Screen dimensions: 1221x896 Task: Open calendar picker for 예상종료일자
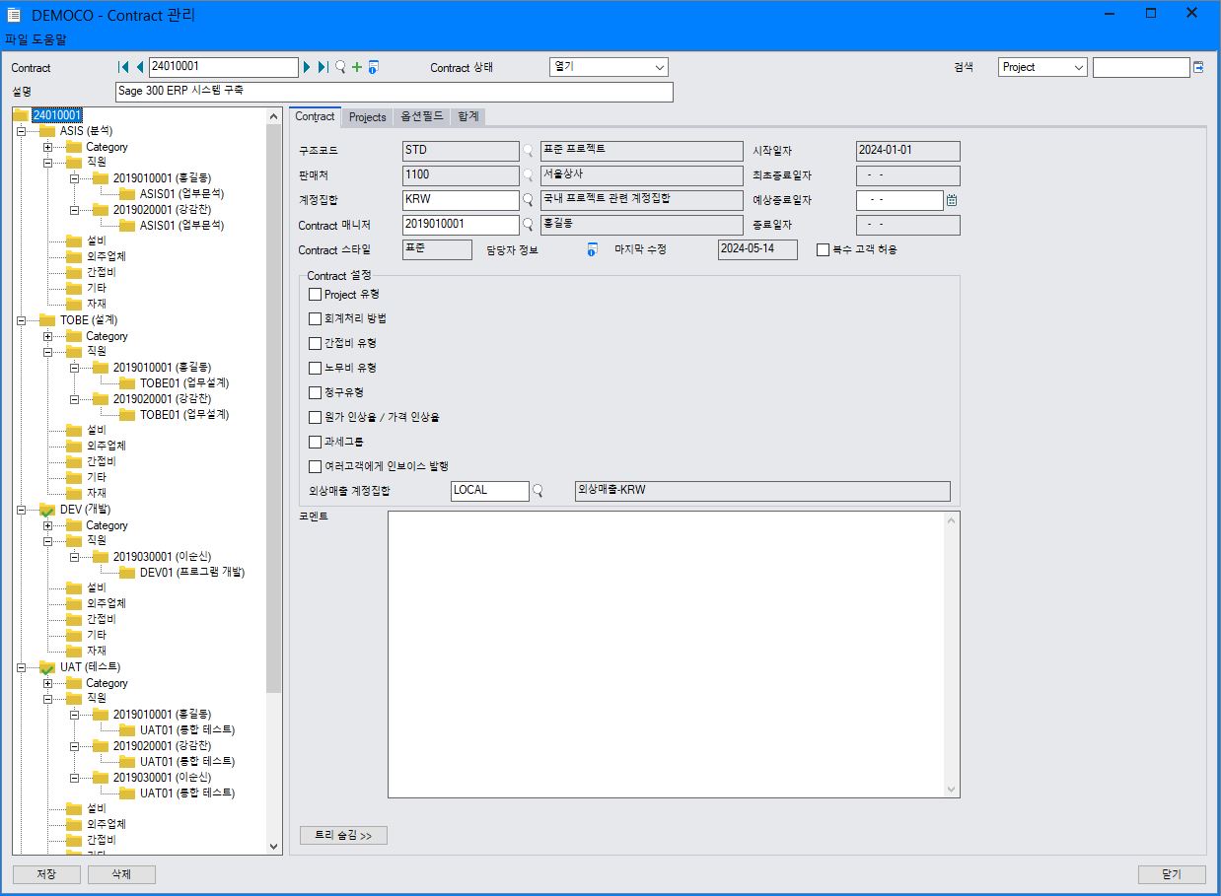pyautogui.click(x=952, y=200)
